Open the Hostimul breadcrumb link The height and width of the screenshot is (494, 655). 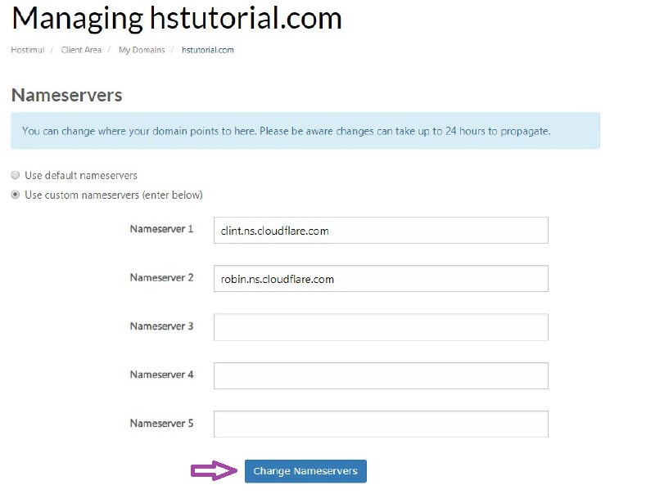point(27,50)
